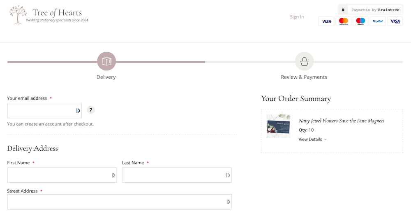This screenshot has height=212, width=411.
Task: Click the View Details chevron arrow
Action: [x=325, y=140]
